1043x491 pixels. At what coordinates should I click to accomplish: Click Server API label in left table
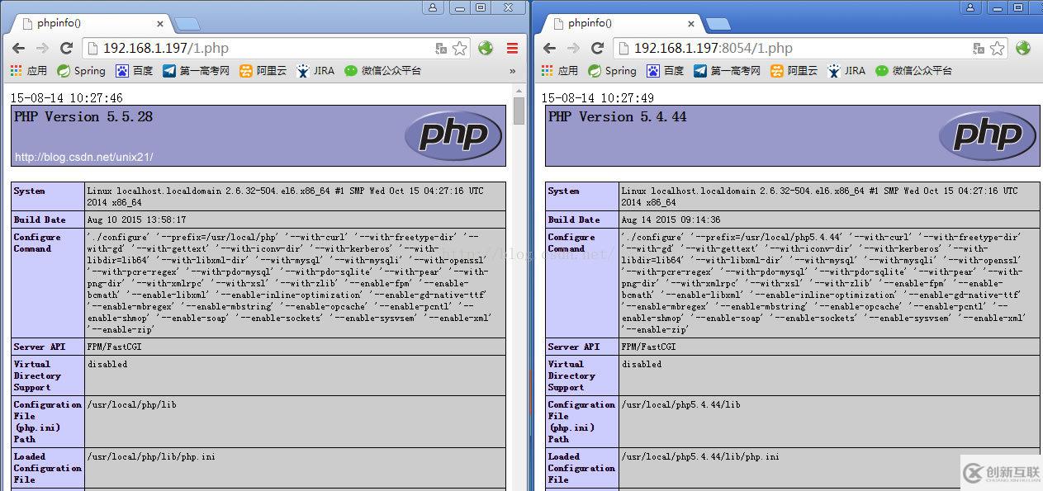(x=40, y=347)
